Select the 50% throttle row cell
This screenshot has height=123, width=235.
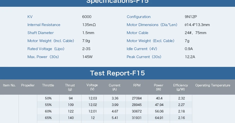[x=48, y=98]
